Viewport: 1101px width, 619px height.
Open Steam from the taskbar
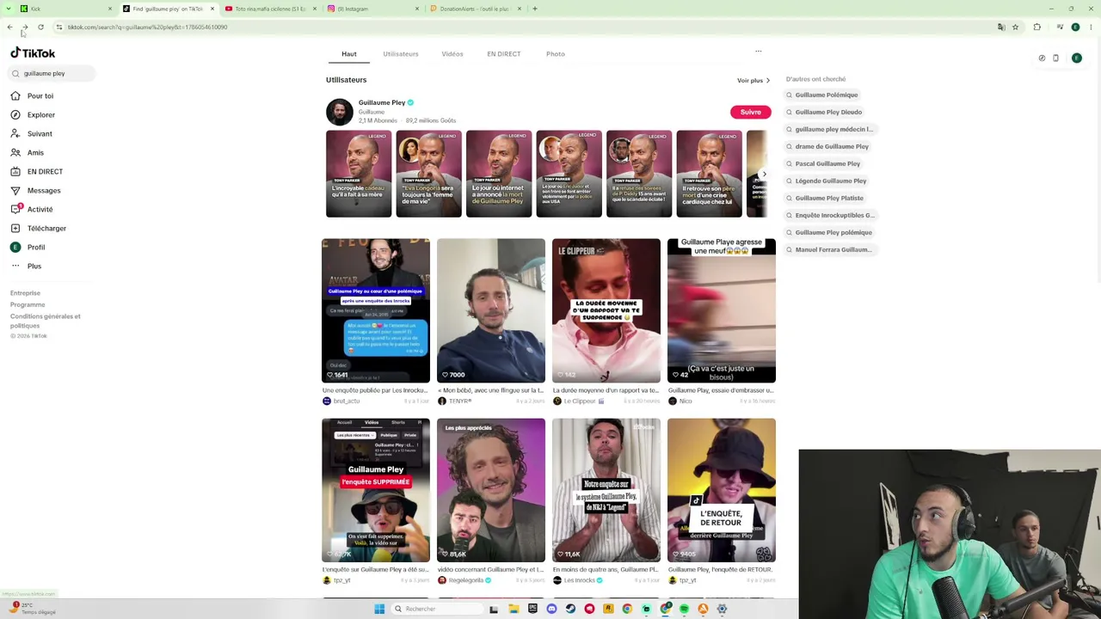click(x=570, y=609)
